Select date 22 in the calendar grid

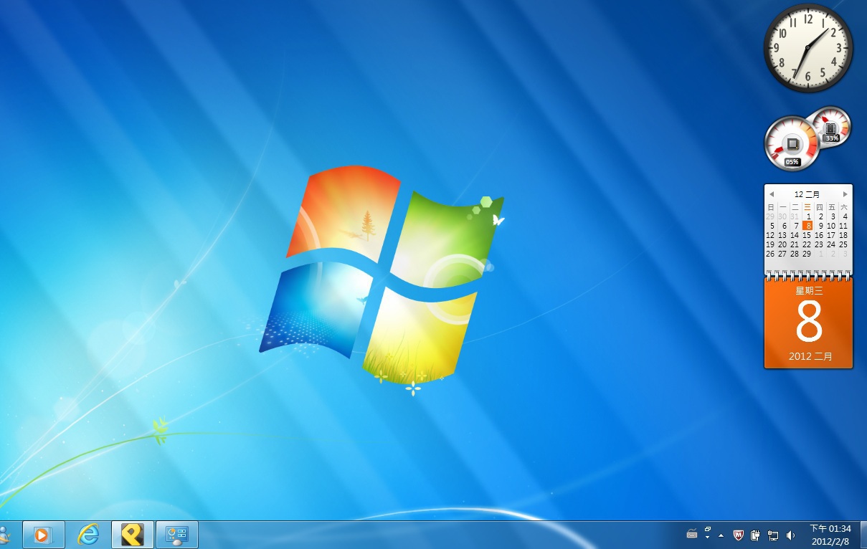tap(808, 244)
